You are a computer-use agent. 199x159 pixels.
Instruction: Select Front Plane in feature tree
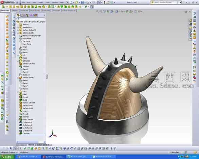click(27, 39)
